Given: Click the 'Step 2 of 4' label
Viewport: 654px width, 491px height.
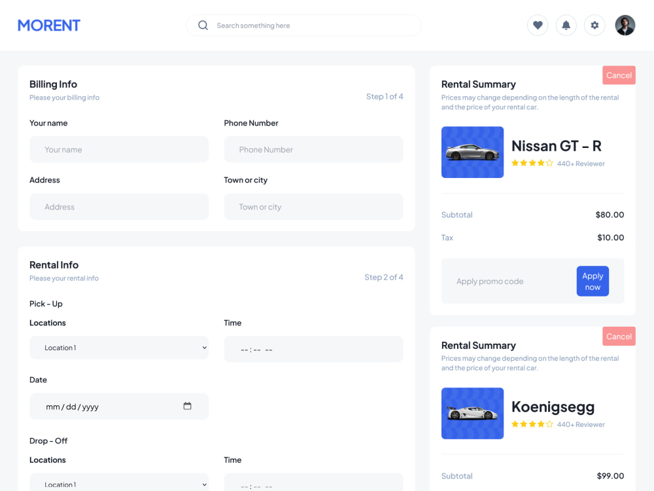Looking at the screenshot, I should 384,277.
